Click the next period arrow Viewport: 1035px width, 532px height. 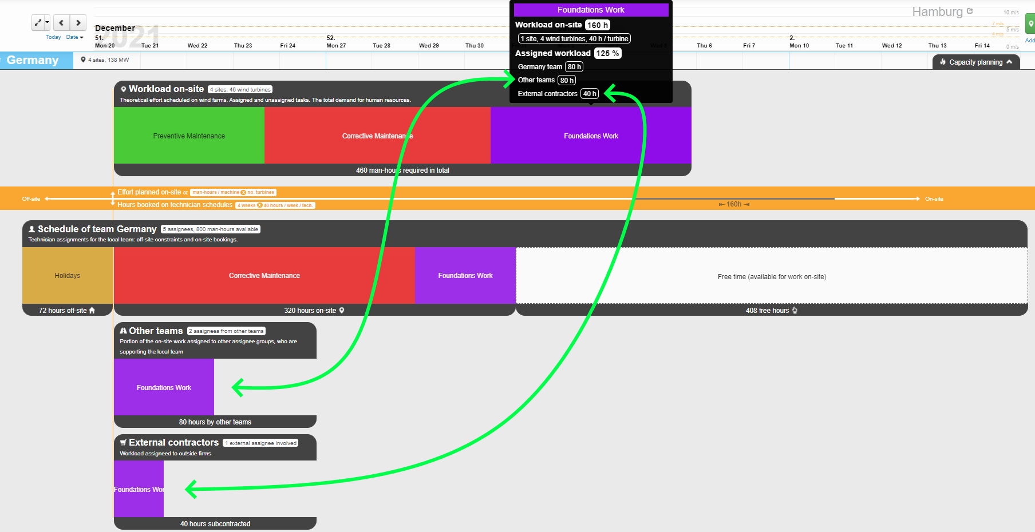click(x=78, y=23)
